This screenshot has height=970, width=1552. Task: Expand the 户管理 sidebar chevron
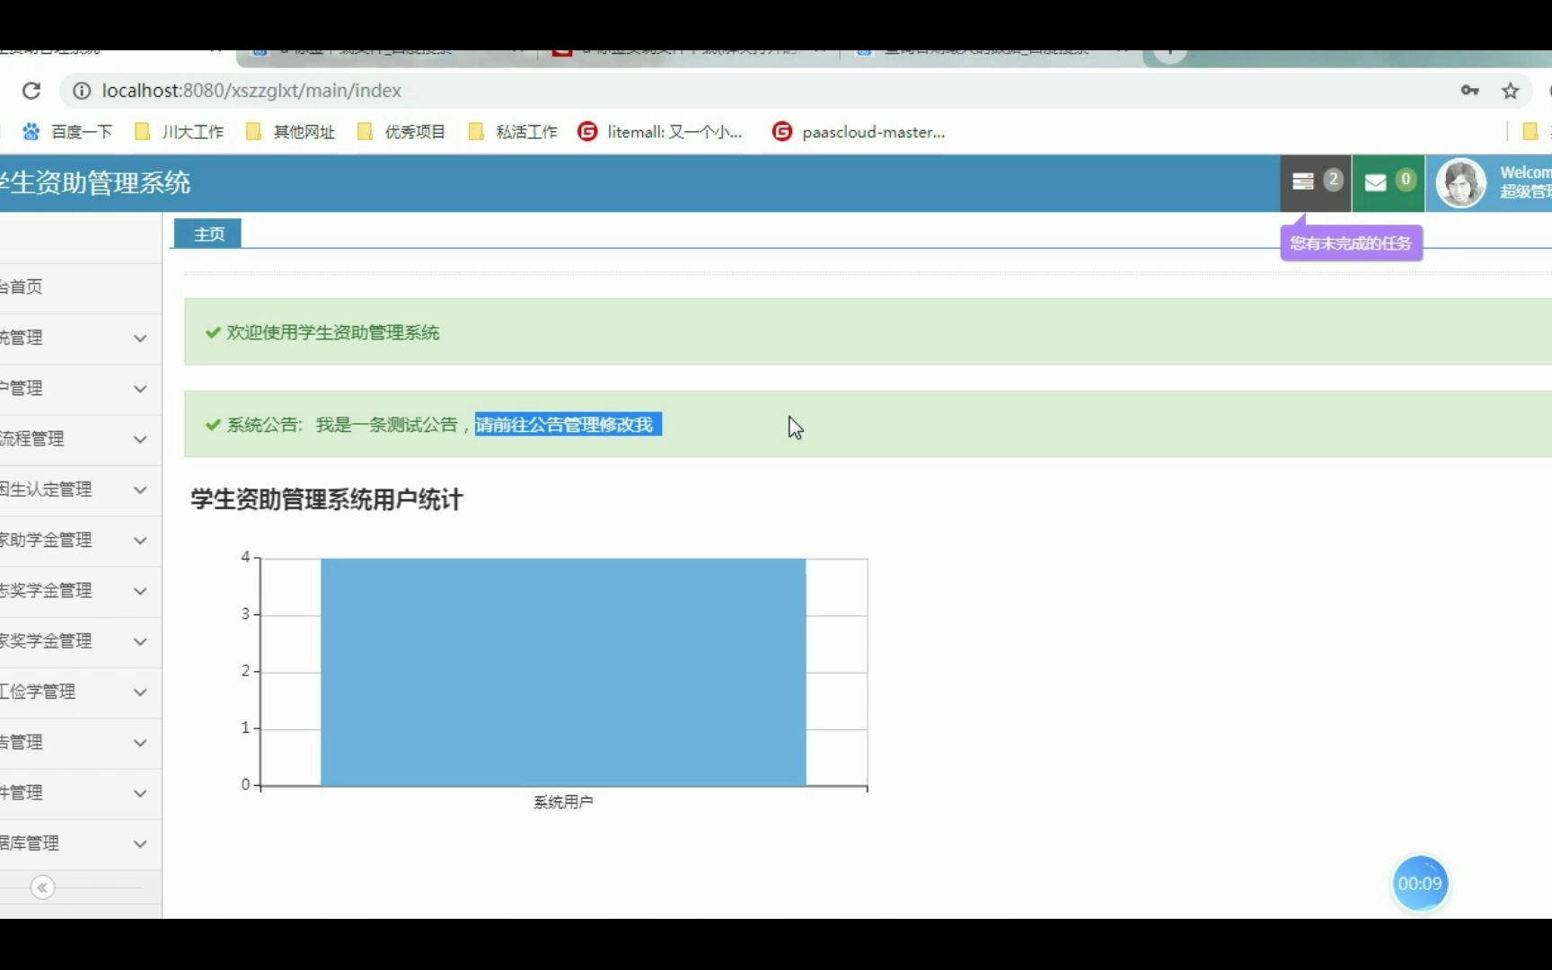coord(140,388)
